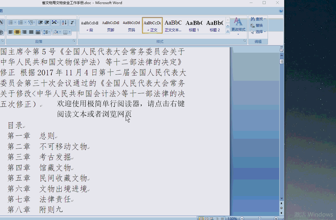Click the phonetic guide (enclosed 字) icon
336x220 pixels.
point(1,32)
